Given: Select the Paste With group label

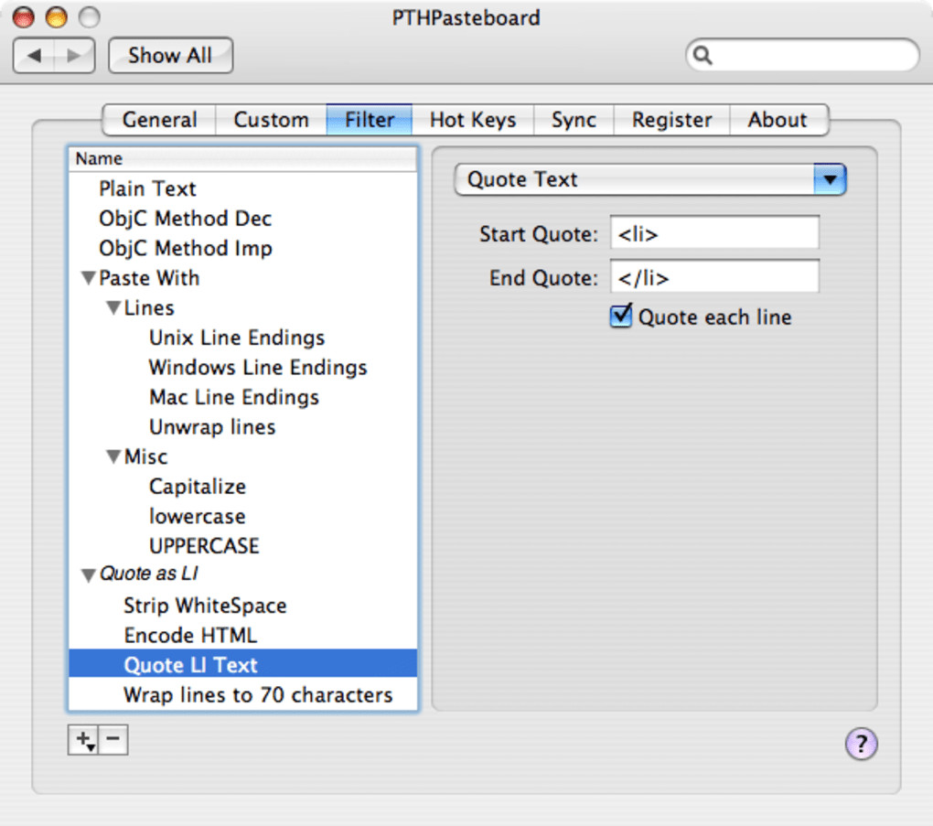Looking at the screenshot, I should tap(149, 278).
